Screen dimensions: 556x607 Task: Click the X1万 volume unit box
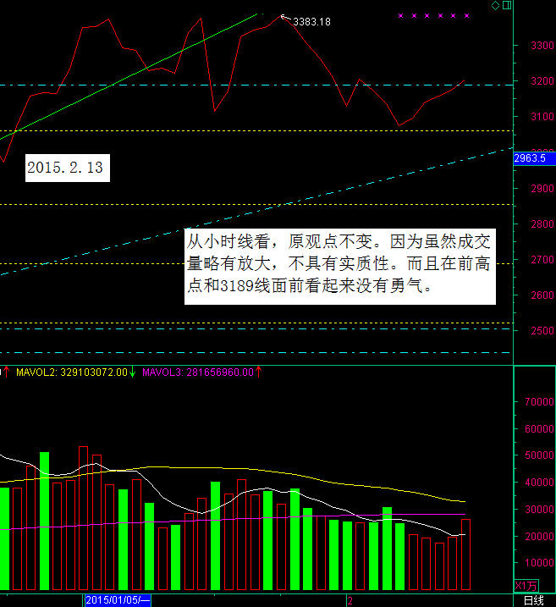click(x=526, y=585)
